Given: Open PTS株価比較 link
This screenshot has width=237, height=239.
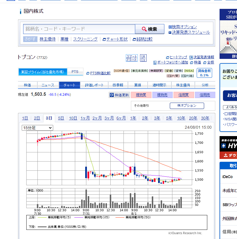Looking at the screenshot, I should pyautogui.click(x=98, y=73).
